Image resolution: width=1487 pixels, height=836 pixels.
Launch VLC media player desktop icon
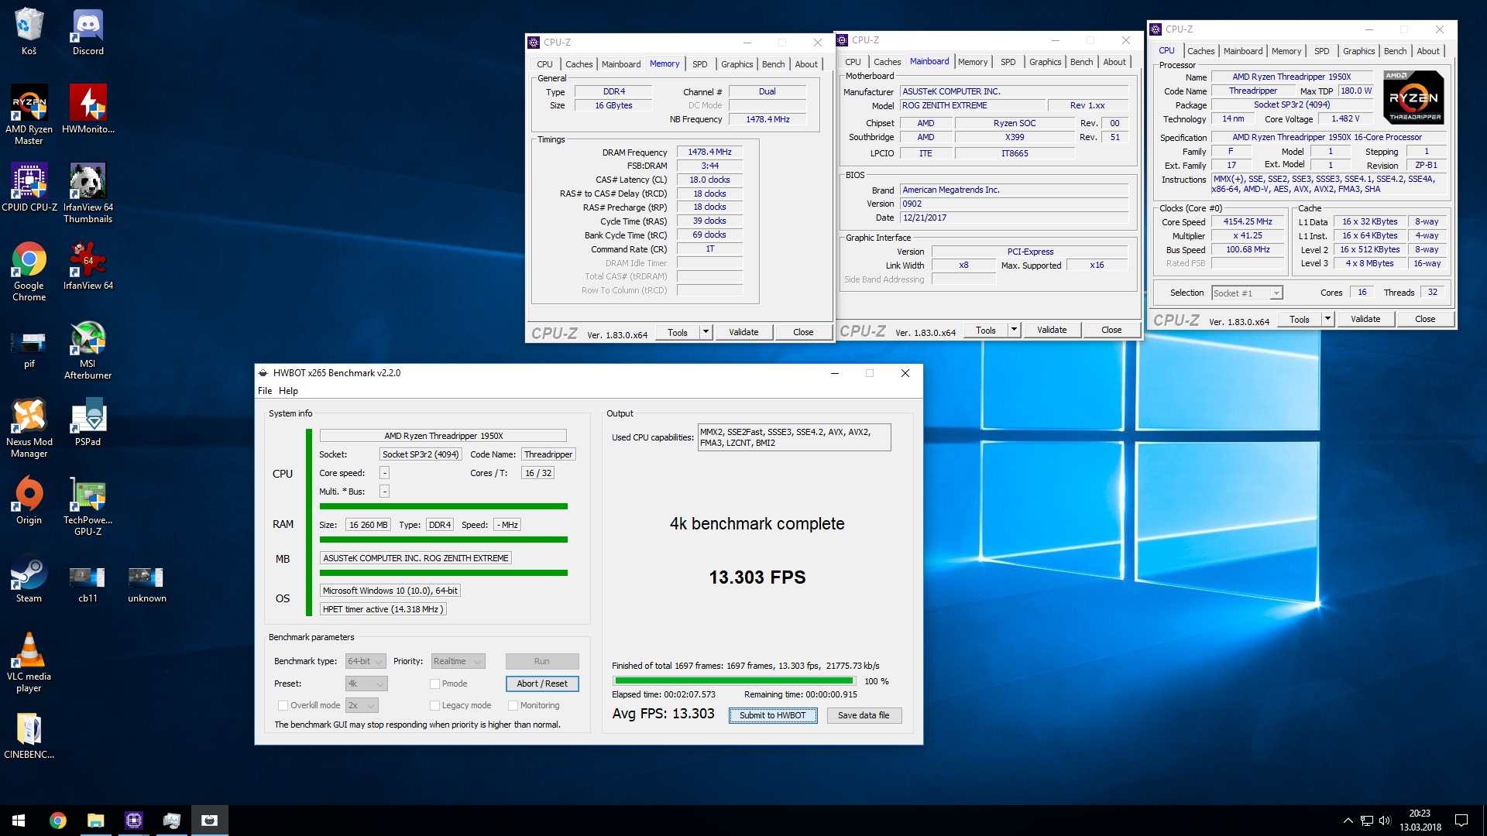point(29,662)
